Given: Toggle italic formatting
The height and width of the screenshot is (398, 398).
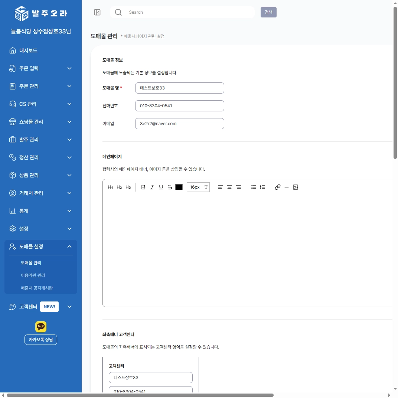Looking at the screenshot, I should pos(152,187).
